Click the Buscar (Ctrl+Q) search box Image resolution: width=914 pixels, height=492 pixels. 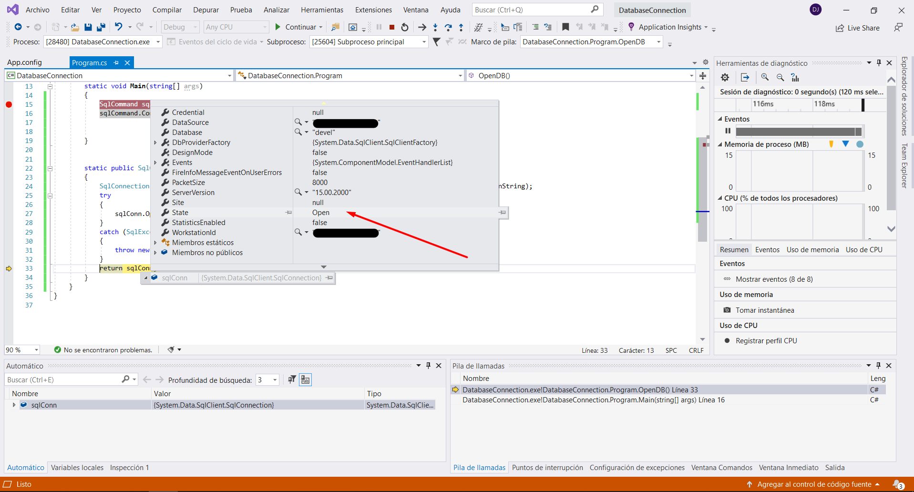(532, 10)
